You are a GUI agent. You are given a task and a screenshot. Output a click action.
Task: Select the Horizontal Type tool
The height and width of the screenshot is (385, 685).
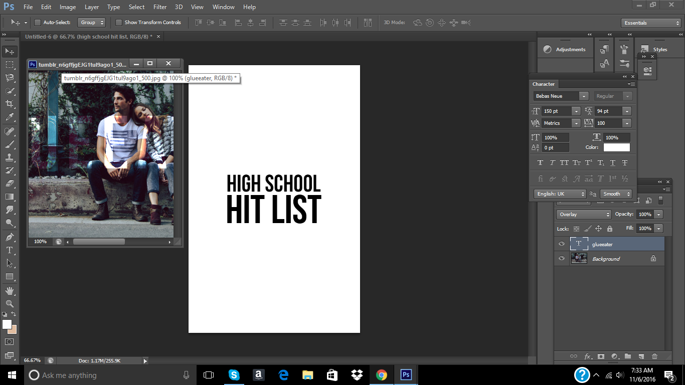tap(10, 250)
